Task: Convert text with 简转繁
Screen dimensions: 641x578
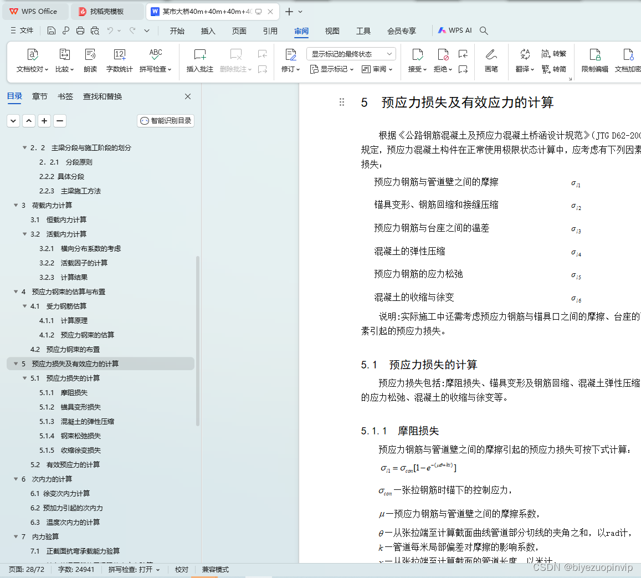Action: [x=554, y=54]
